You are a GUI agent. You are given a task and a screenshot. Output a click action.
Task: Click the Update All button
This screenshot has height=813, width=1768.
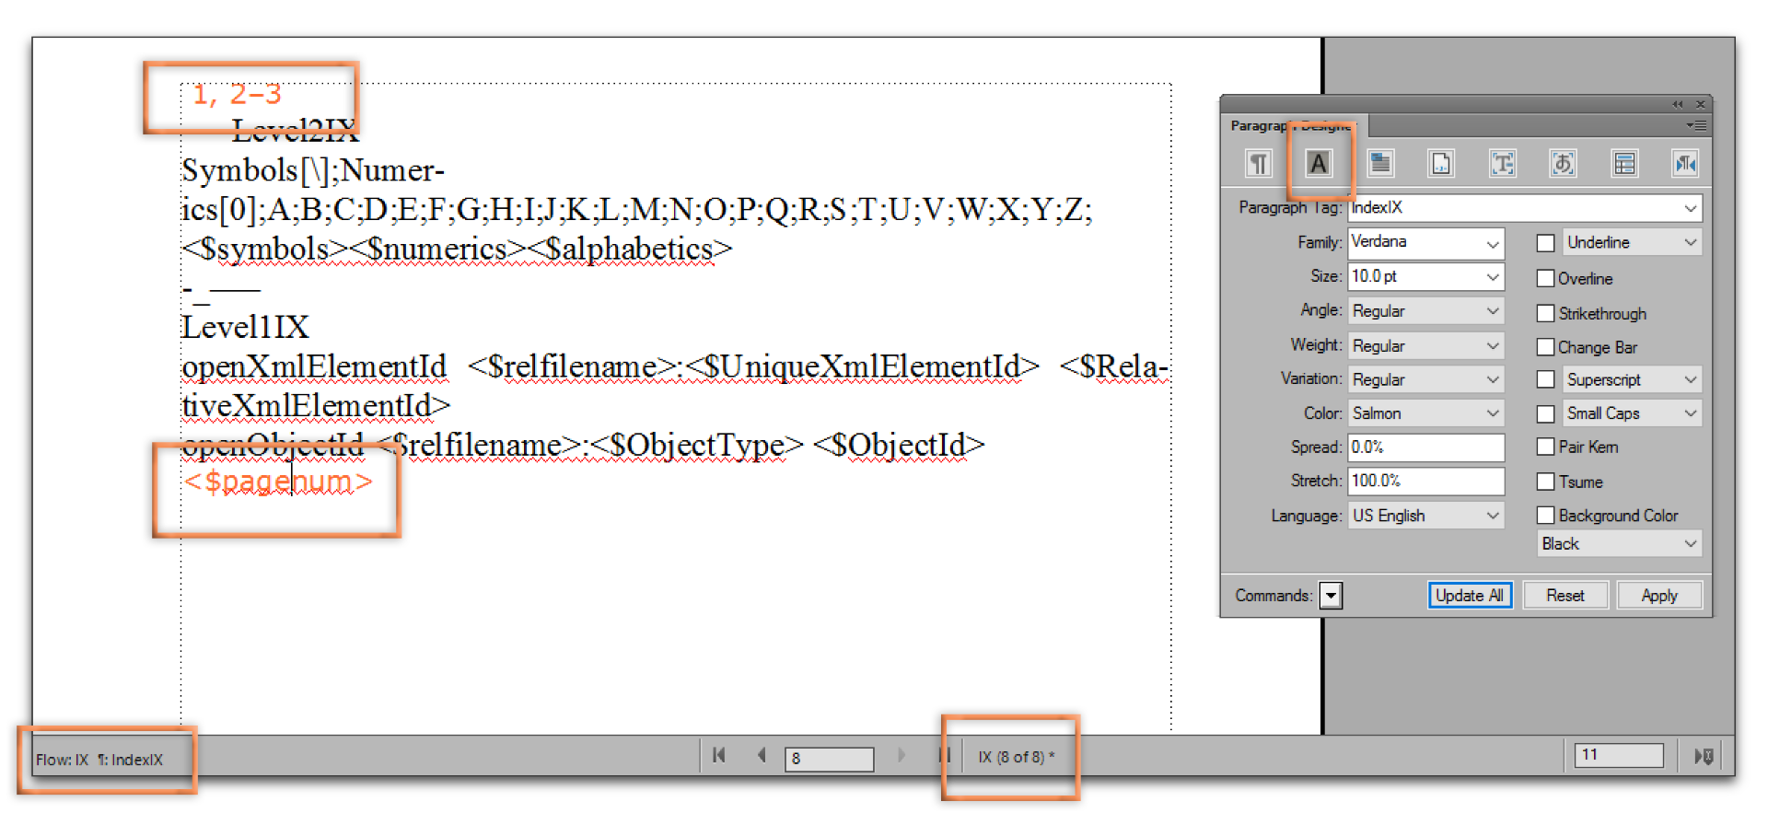(1470, 596)
